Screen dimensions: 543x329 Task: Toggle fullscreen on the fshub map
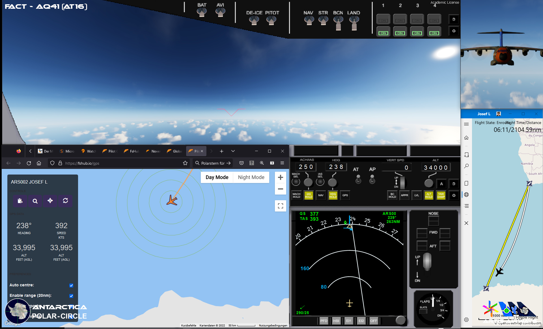pos(281,206)
